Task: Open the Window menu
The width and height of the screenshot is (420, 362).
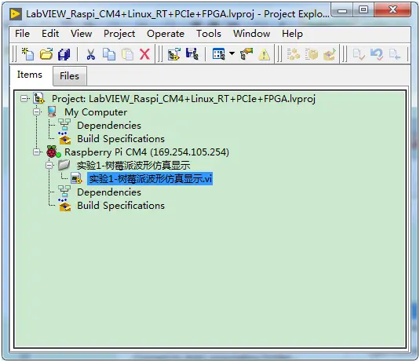Action: [x=251, y=34]
